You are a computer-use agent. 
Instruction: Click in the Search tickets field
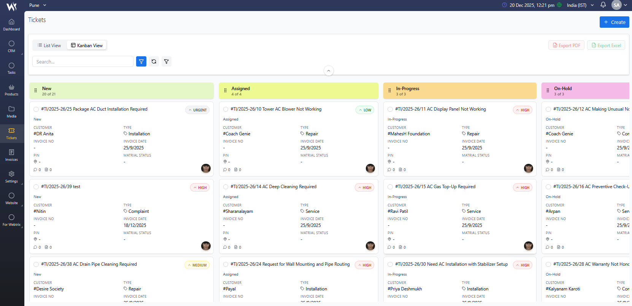pyautogui.click(x=83, y=62)
